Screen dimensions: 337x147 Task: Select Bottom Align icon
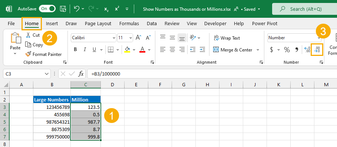[182, 38]
